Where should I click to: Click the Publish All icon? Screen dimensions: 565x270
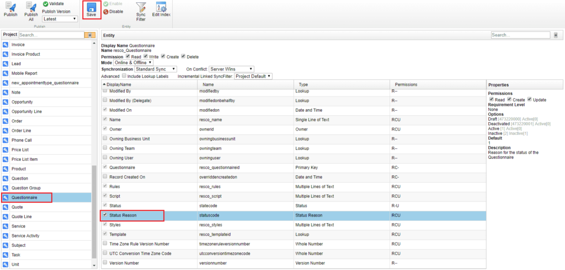point(31,7)
